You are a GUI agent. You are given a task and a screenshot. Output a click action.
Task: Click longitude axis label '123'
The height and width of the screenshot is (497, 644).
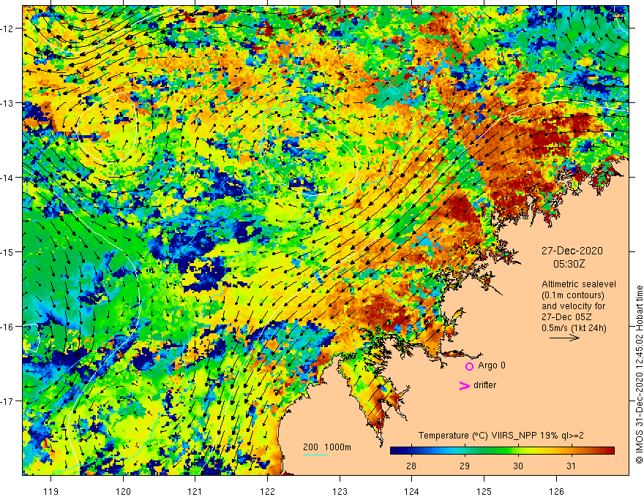pyautogui.click(x=340, y=491)
